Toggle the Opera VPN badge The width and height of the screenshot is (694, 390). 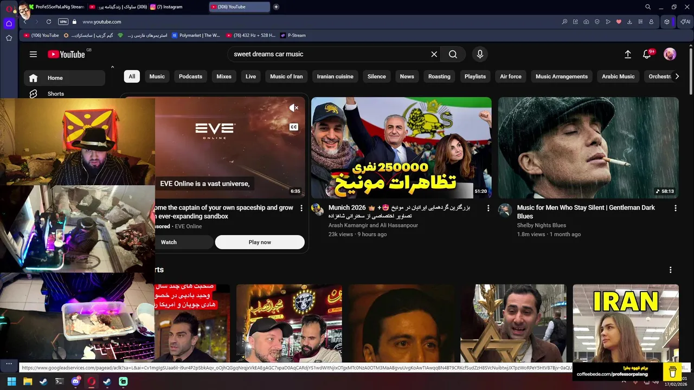(63, 22)
